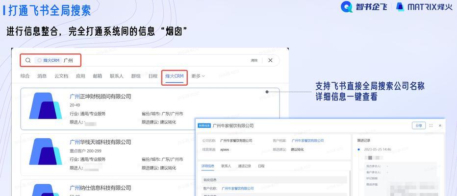The image size is (457, 196).
Task: Click logo icon of 广州华栈天城科技有限公司 result
Action: 46,151
